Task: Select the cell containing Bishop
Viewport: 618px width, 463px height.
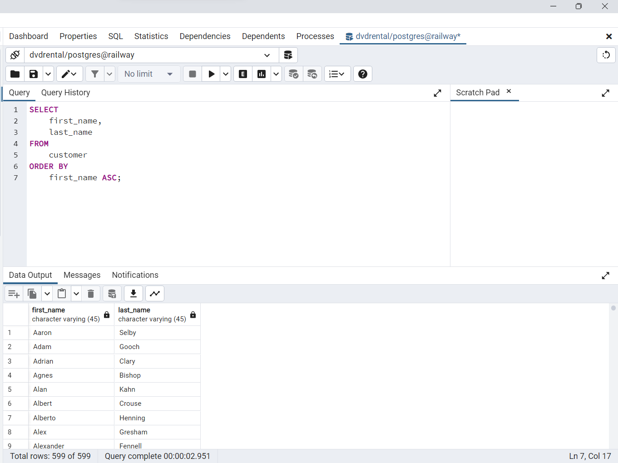Action: point(157,375)
